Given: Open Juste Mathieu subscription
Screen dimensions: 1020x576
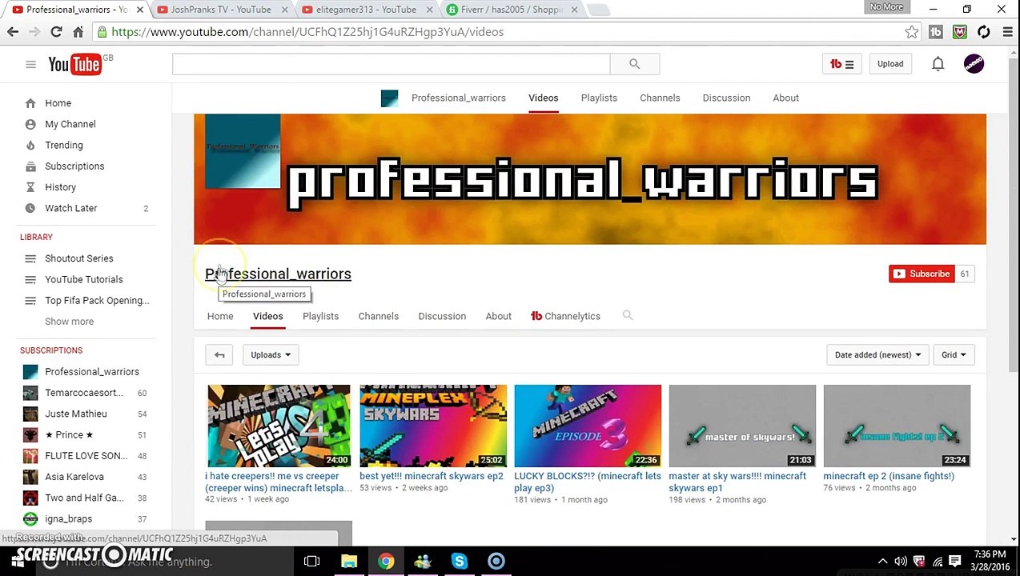Looking at the screenshot, I should [76, 414].
